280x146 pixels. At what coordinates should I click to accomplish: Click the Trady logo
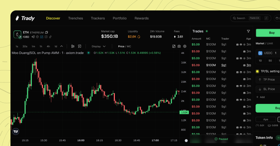25,18
